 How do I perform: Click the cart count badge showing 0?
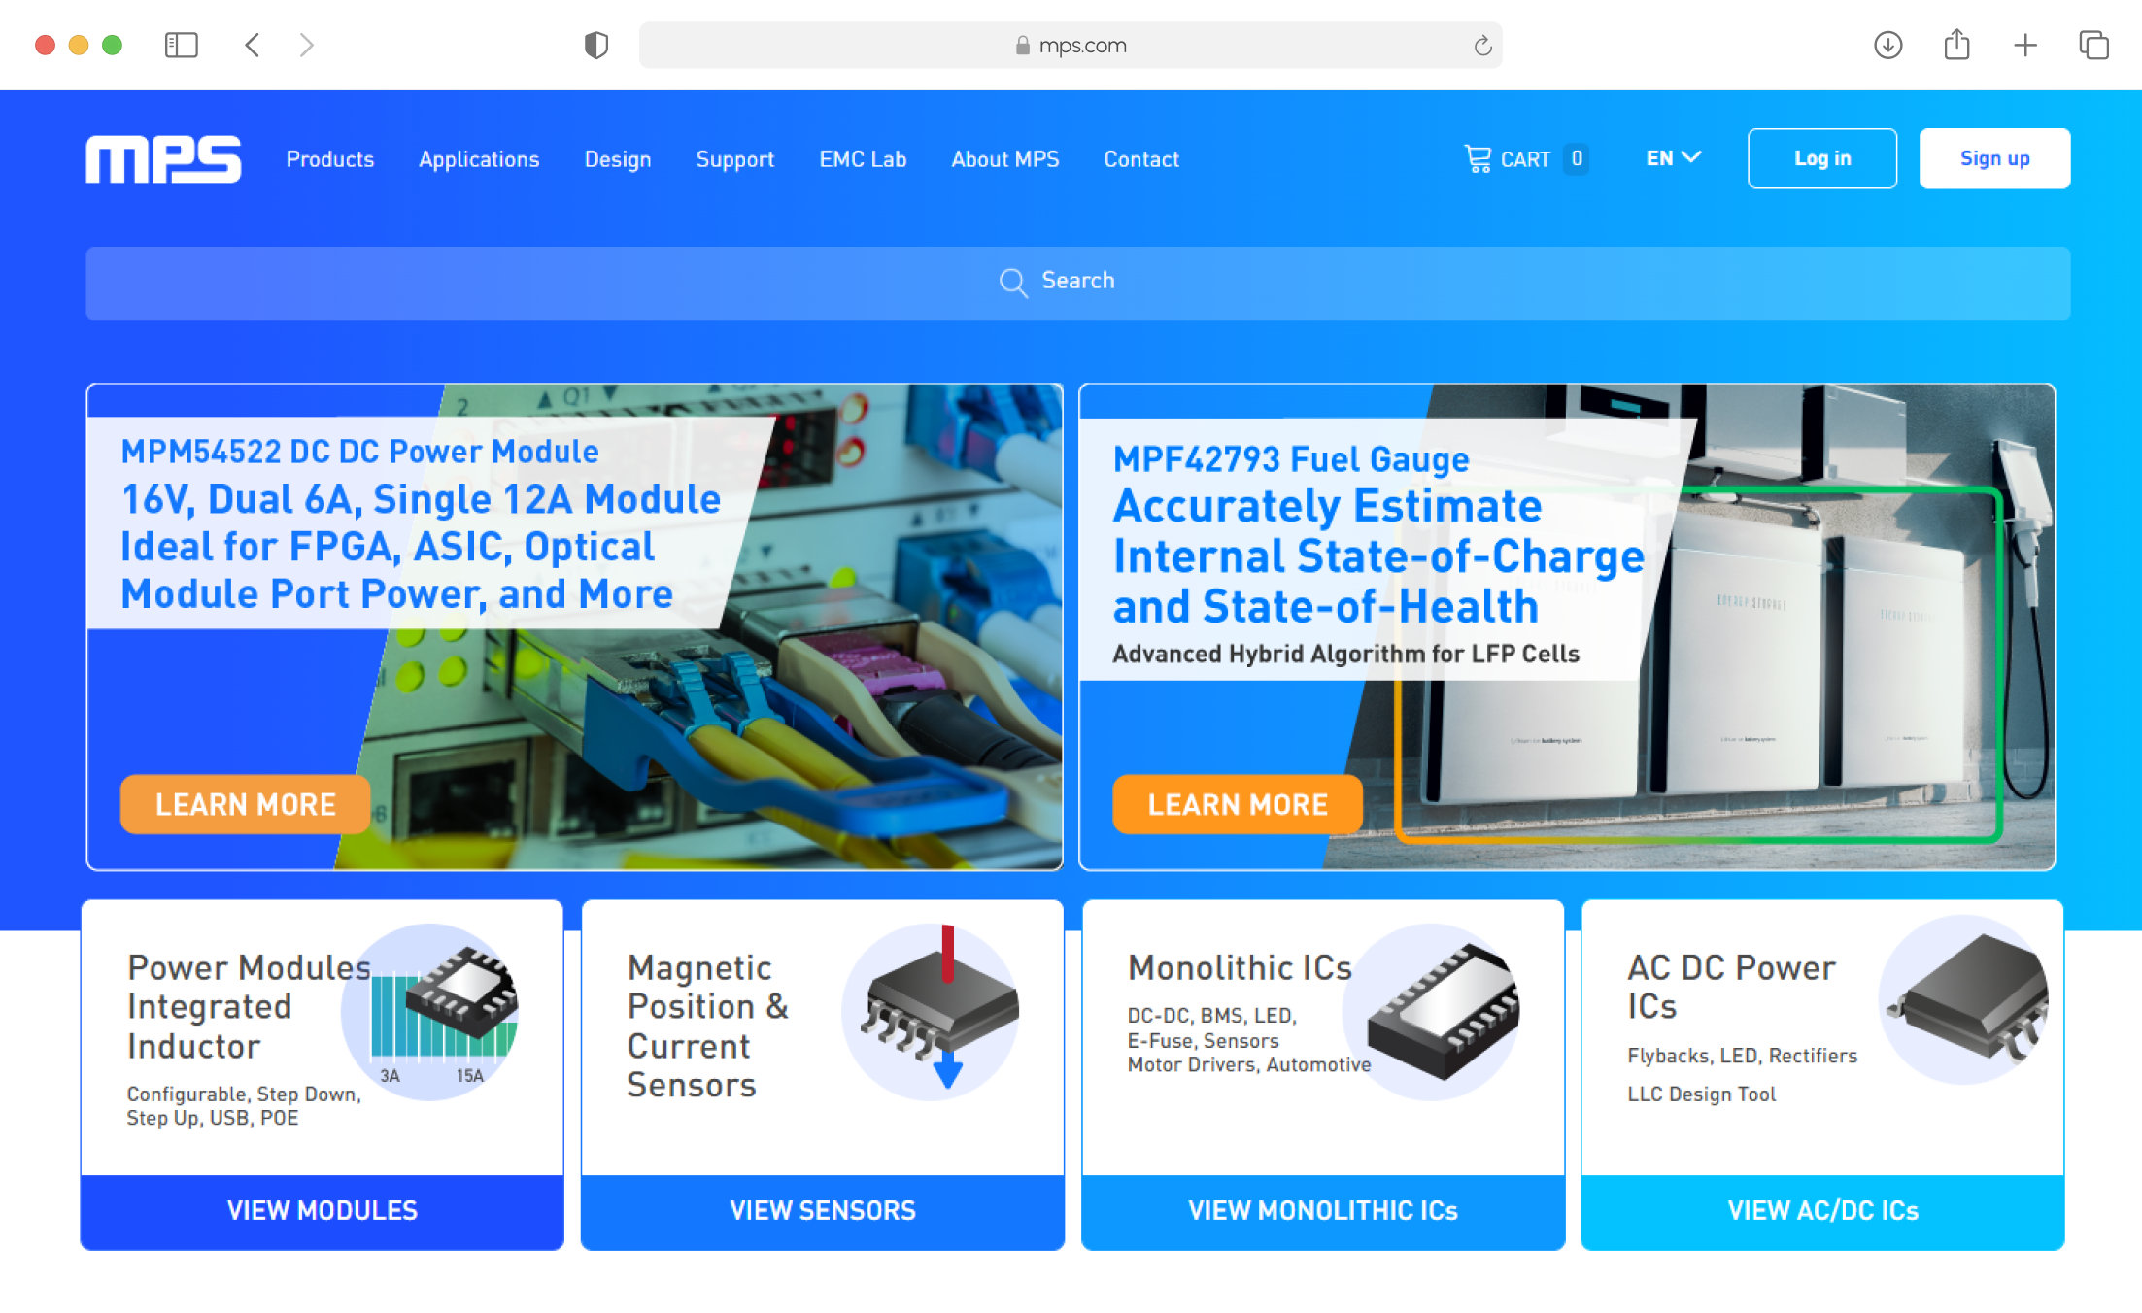click(x=1577, y=158)
